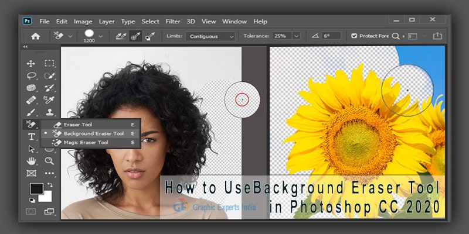
Task: Choose Eraser Tool from flyout
Action: (91, 125)
